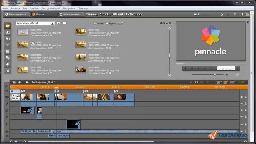Image resolution: width=256 pixels, height=144 pixels.
Task: Click fast forward in the preview player
Action: coord(204,68)
